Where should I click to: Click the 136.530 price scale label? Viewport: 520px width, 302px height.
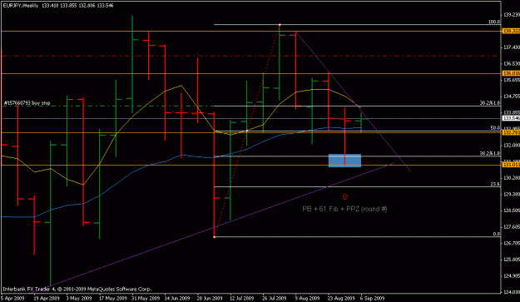coord(512,64)
